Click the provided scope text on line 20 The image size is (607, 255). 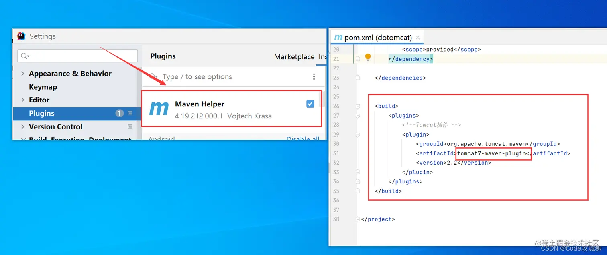click(440, 50)
